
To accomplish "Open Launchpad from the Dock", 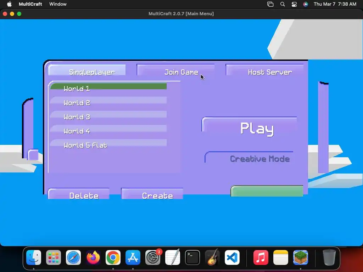I will pyautogui.click(x=54, y=257).
